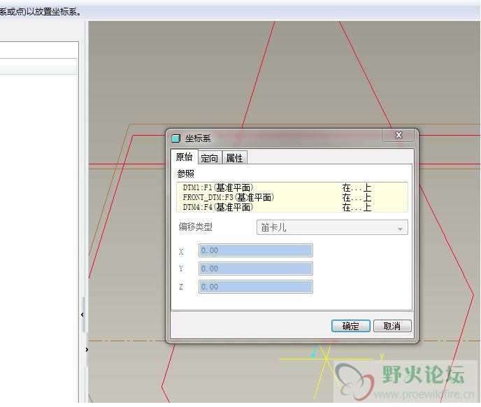Click the Z offset input field

coord(256,287)
